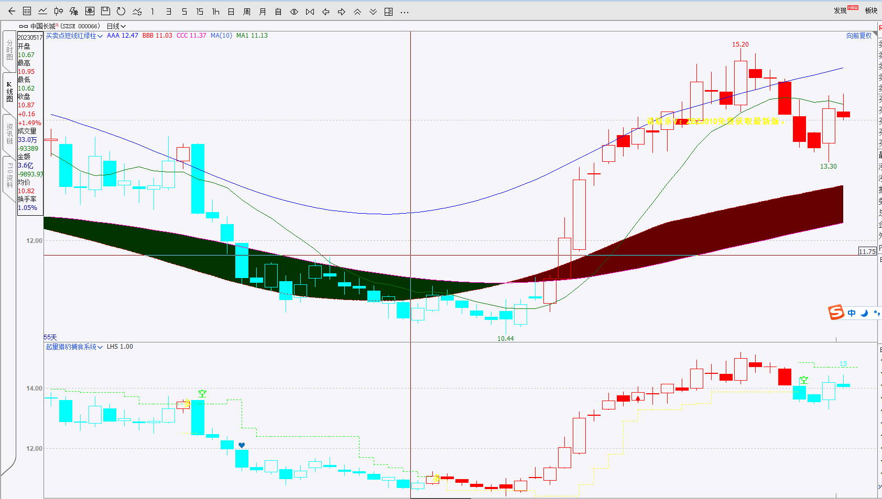Open the 发现 discover menu

coord(840,10)
